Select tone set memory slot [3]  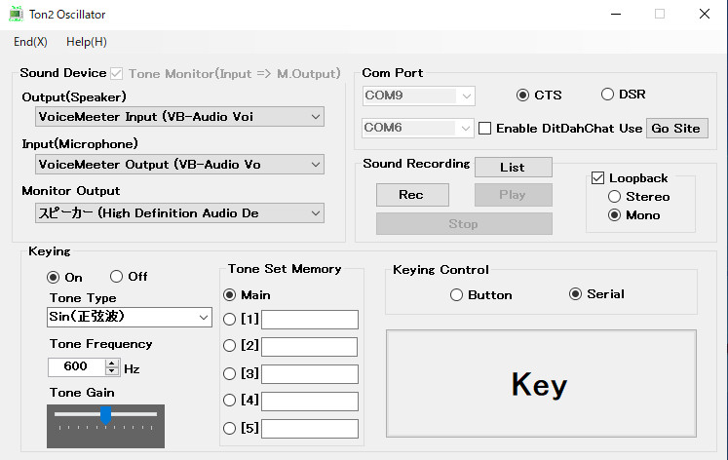[229, 373]
